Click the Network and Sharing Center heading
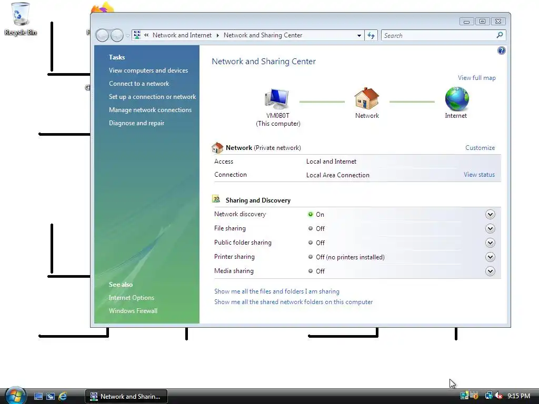This screenshot has height=404, width=539. [x=264, y=62]
